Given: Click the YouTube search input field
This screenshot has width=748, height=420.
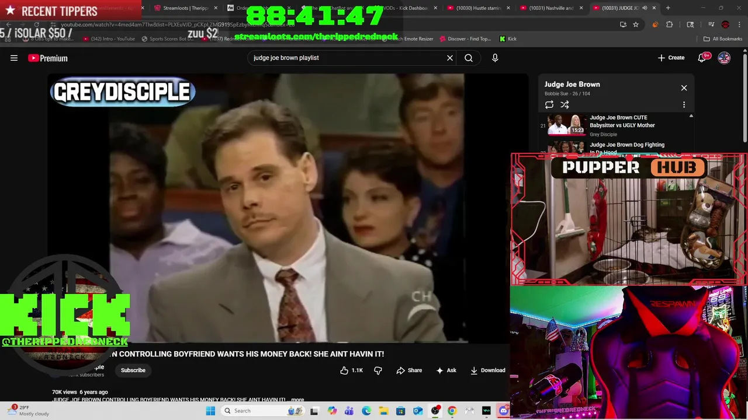Looking at the screenshot, I should 348,58.
